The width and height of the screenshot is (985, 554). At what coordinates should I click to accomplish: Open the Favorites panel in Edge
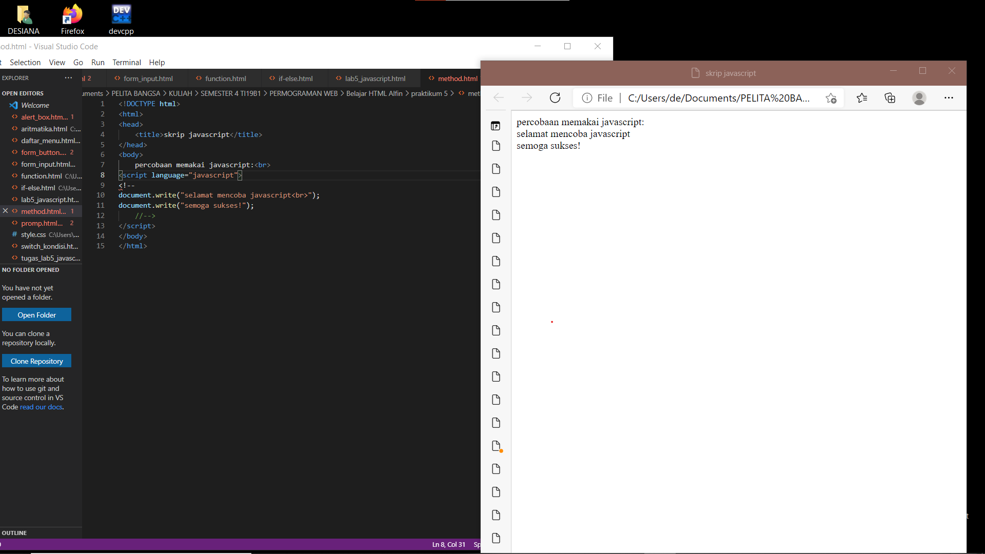click(x=862, y=97)
